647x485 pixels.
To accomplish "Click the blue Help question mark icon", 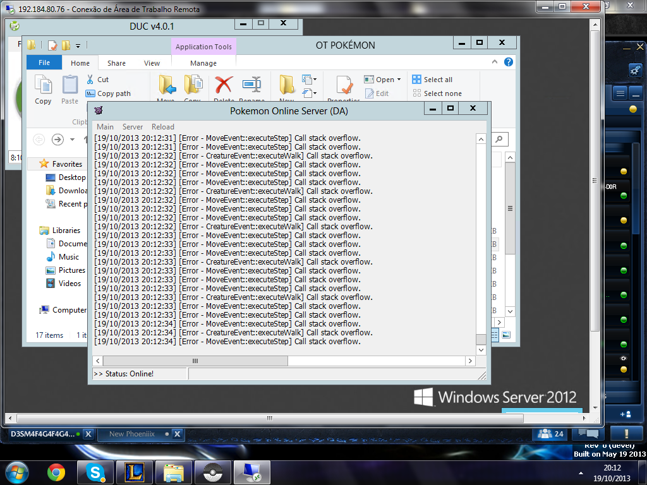I will coord(509,62).
